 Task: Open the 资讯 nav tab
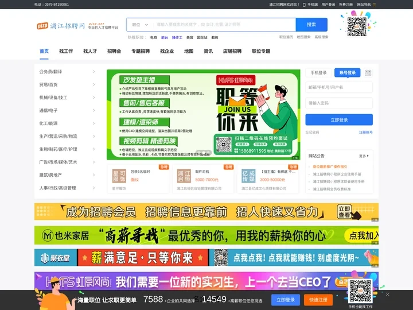[208, 51]
